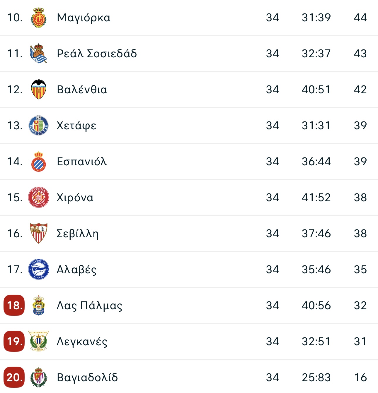Tap the Girona round red badge
Image resolution: width=378 pixels, height=393 pixels.
click(x=39, y=198)
